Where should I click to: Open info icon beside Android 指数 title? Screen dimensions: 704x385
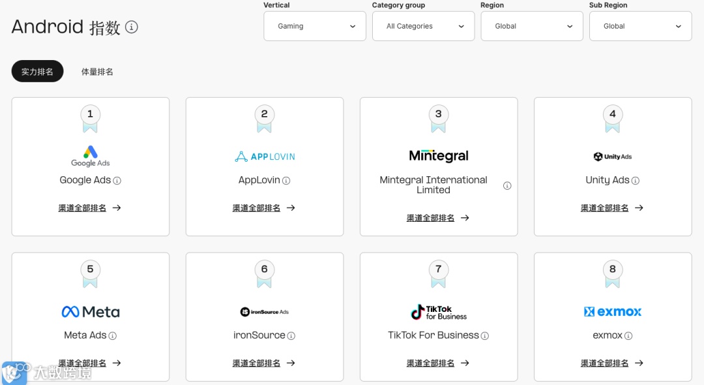click(132, 27)
